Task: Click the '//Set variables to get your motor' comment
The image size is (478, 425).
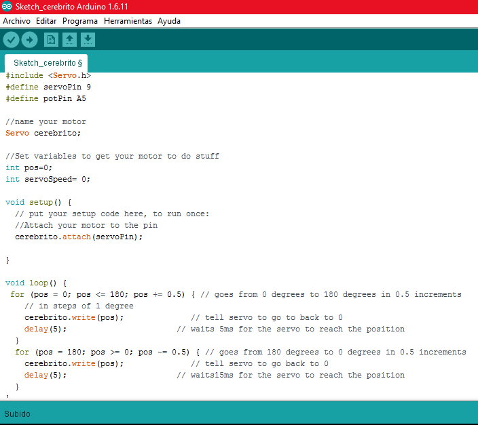Action: tap(112, 156)
